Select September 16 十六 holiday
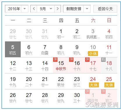Screen dimensions: 121x110 click(77, 65)
